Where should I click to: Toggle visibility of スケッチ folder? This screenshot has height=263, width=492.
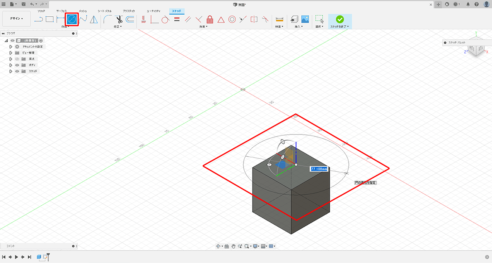point(17,71)
